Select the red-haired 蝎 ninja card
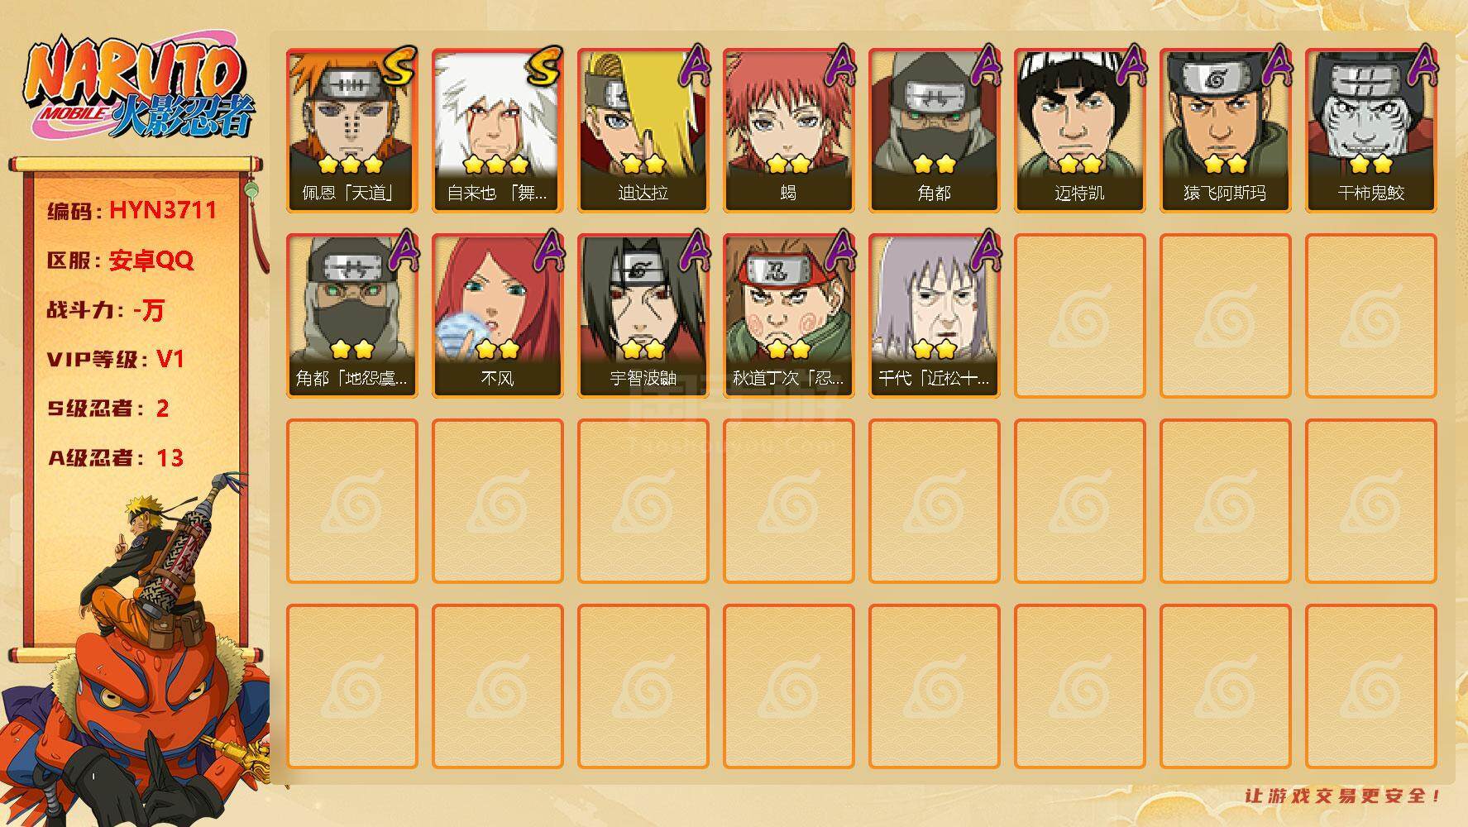This screenshot has width=1468, height=827. point(788,131)
